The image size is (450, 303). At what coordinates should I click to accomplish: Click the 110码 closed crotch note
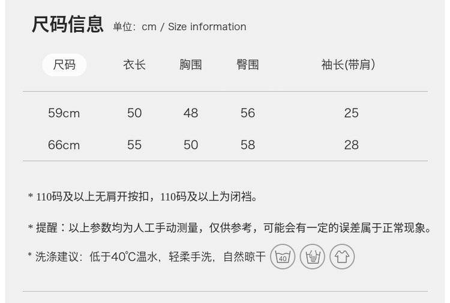coord(143,196)
